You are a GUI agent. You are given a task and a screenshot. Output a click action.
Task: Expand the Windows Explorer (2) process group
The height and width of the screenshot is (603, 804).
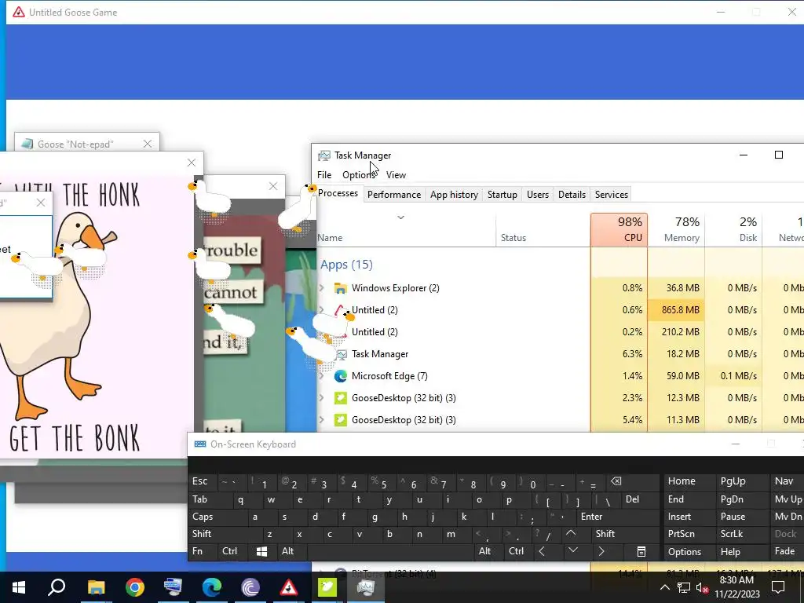point(322,288)
